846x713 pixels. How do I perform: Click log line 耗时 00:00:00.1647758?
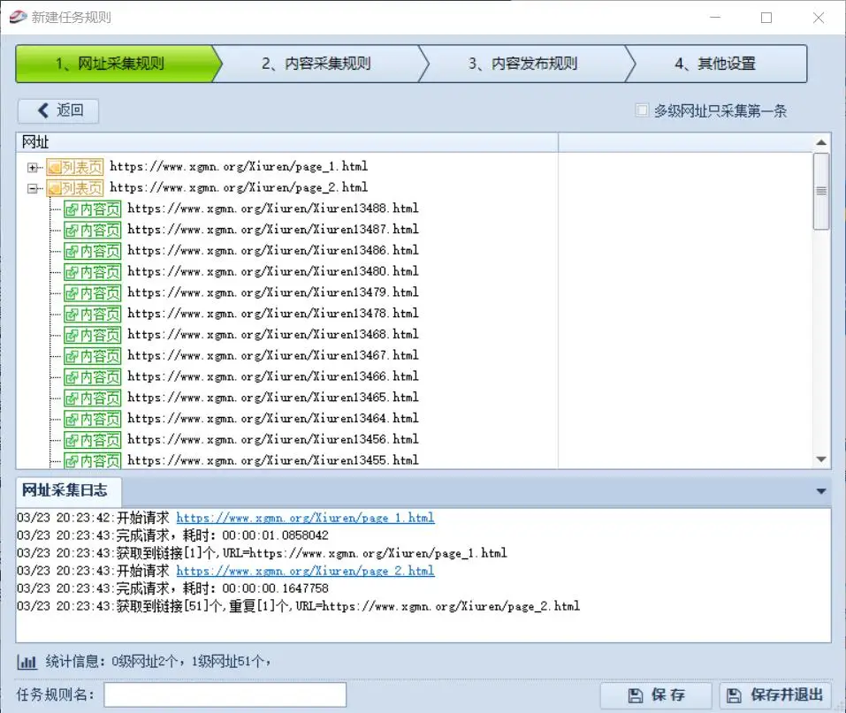[x=172, y=588]
